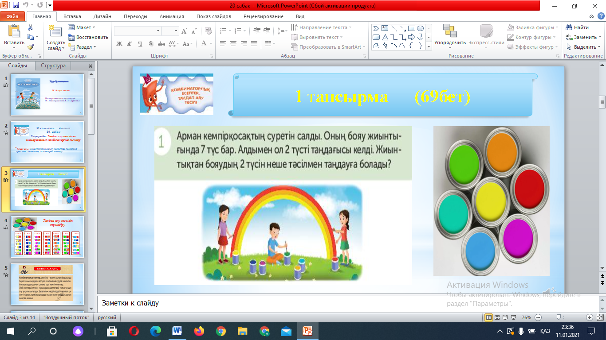Select the text box shape icon
Image resolution: width=606 pixels, height=340 pixels.
[385, 28]
